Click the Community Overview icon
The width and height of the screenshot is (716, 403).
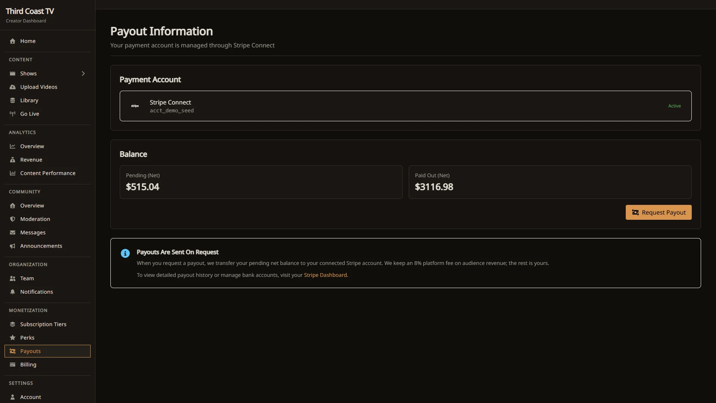pyautogui.click(x=13, y=206)
